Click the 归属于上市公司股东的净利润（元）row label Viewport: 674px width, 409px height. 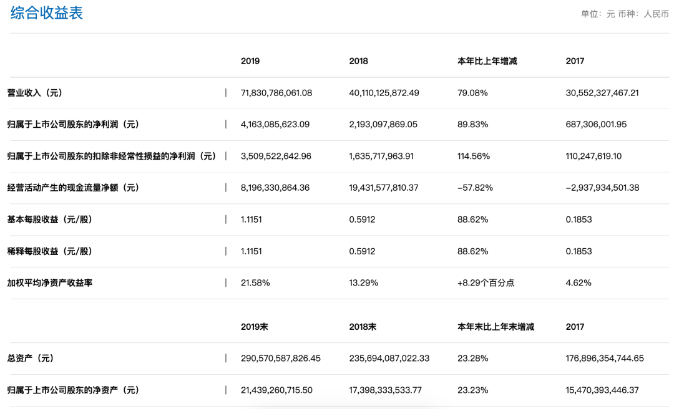click(x=73, y=125)
